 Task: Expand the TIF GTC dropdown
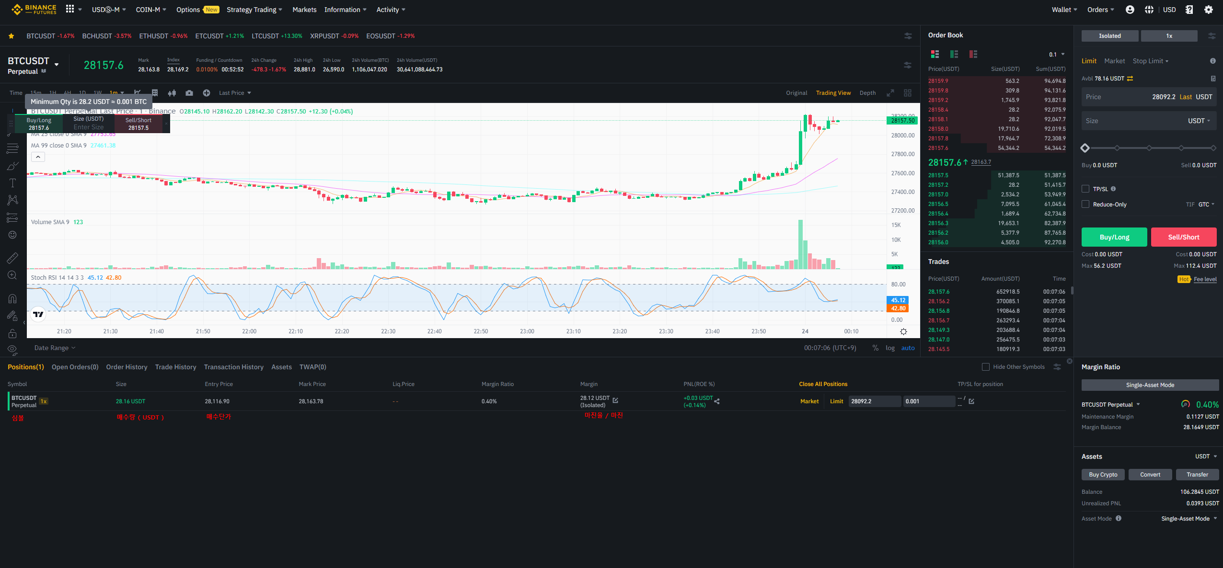coord(1206,204)
